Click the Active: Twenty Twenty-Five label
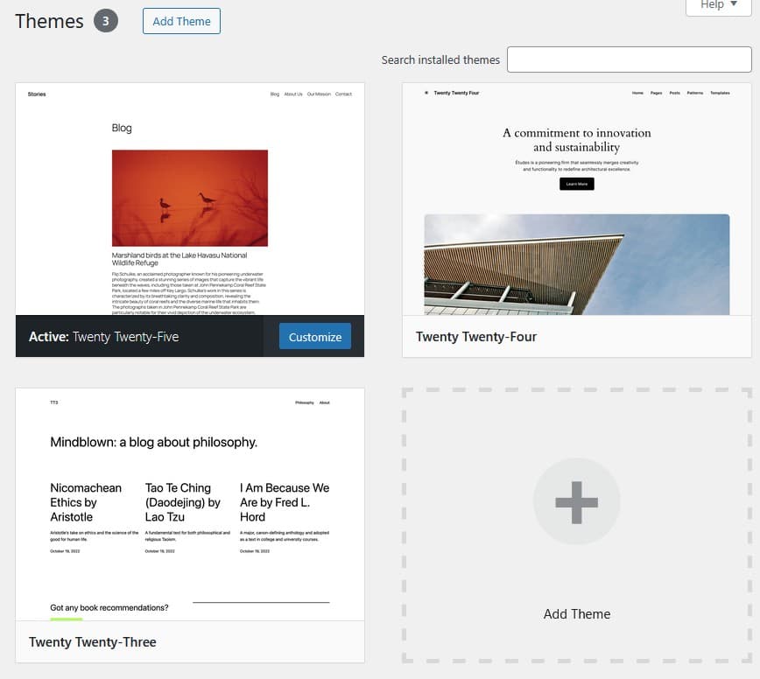 click(x=103, y=337)
